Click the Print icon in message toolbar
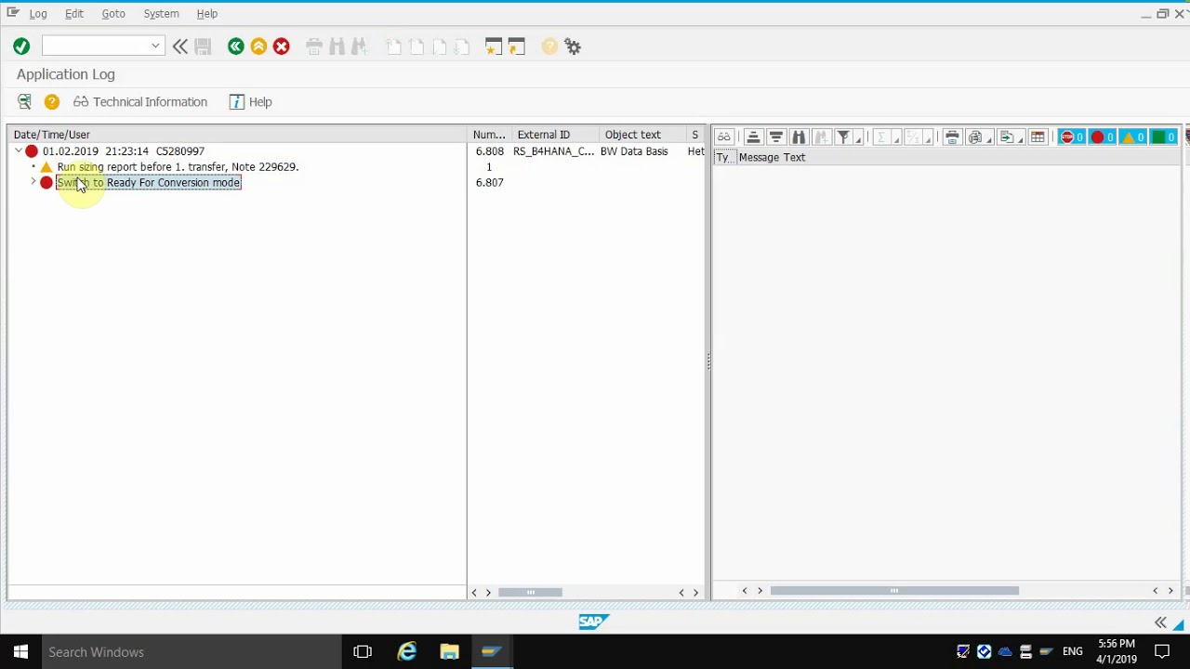Screen dimensions: 1190x669 [952, 138]
